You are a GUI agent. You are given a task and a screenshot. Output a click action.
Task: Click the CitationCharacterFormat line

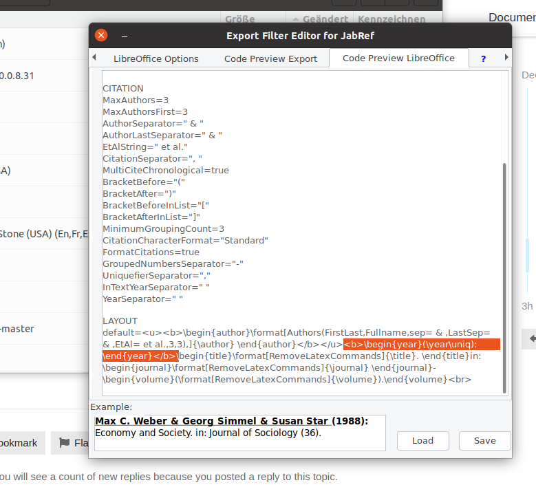point(185,240)
